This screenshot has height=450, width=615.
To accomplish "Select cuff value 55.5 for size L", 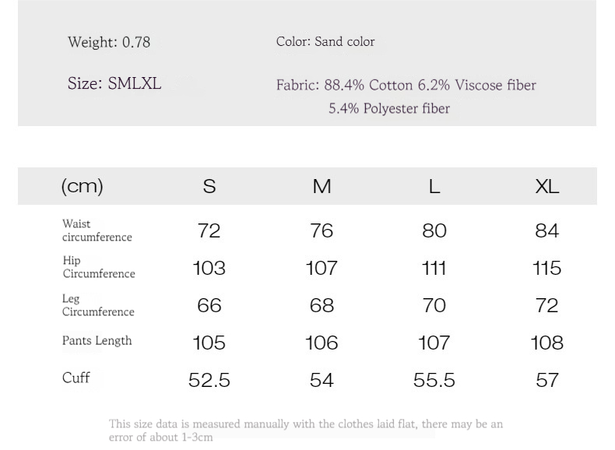I will pos(434,380).
